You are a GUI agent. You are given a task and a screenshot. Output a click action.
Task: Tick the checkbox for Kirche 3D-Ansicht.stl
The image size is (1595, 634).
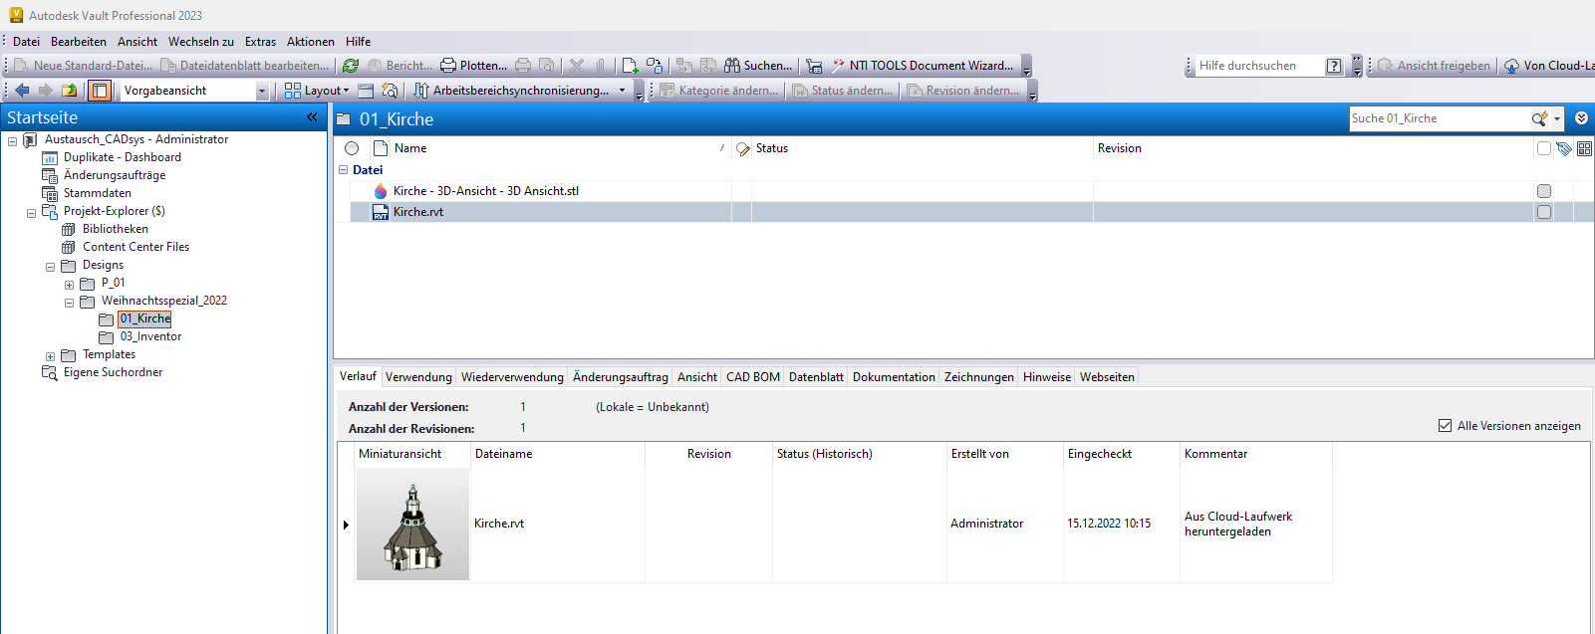coord(1543,191)
